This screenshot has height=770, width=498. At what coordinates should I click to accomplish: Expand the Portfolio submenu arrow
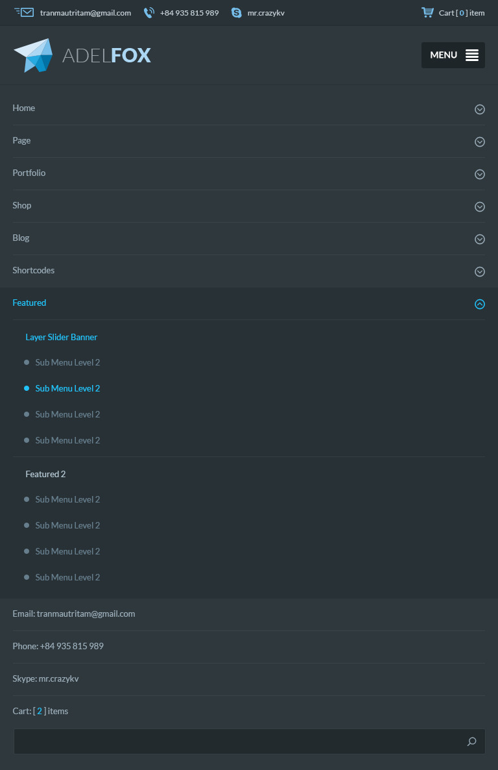coord(480,174)
